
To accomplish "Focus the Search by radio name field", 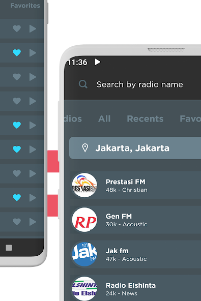I will pyautogui.click(x=140, y=84).
